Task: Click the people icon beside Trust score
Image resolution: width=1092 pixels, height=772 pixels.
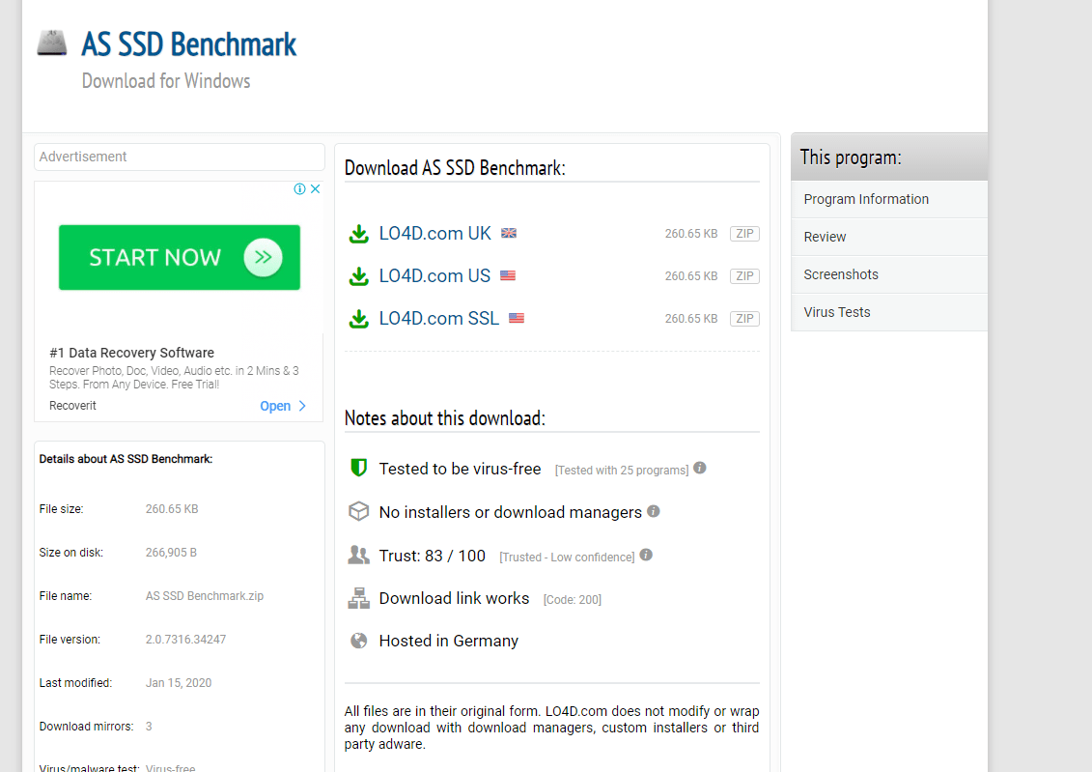Action: 358,556
